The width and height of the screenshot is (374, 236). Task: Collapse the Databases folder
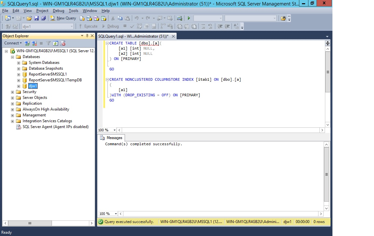[x=12, y=56]
